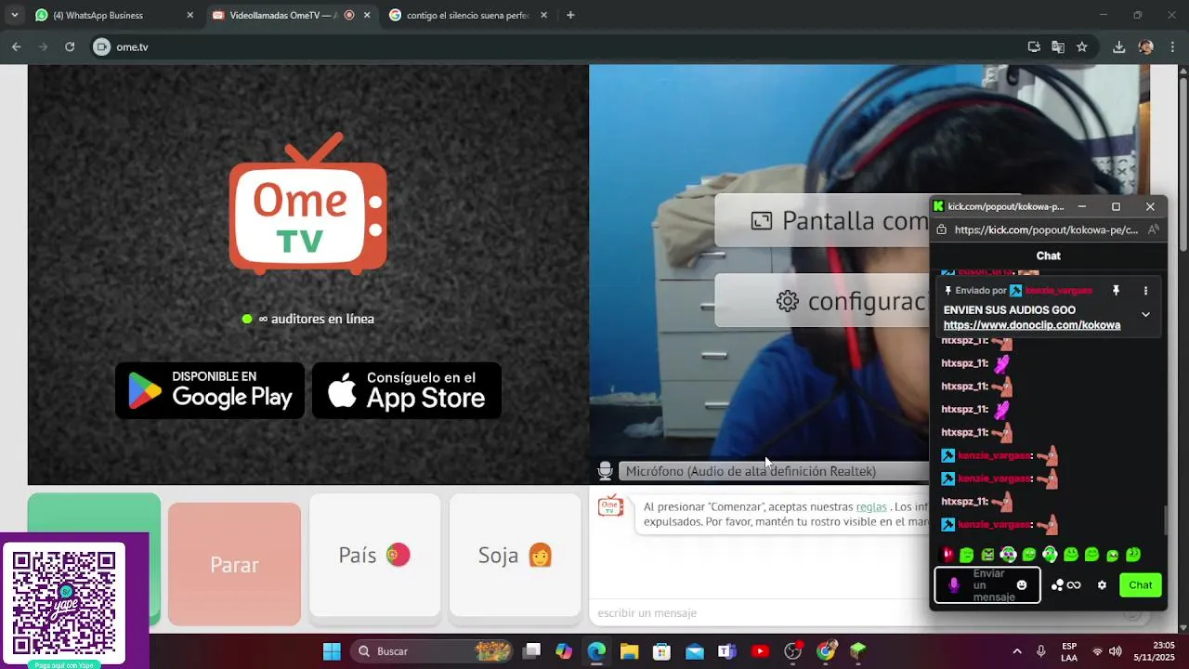Unpin the pinned message in Kick chat
This screenshot has height=669, width=1189.
pos(1116,291)
